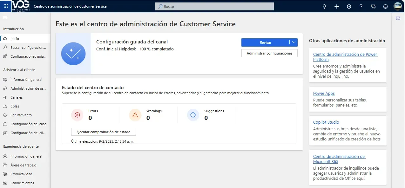Go to Colas in the sidebar

coord(15,106)
